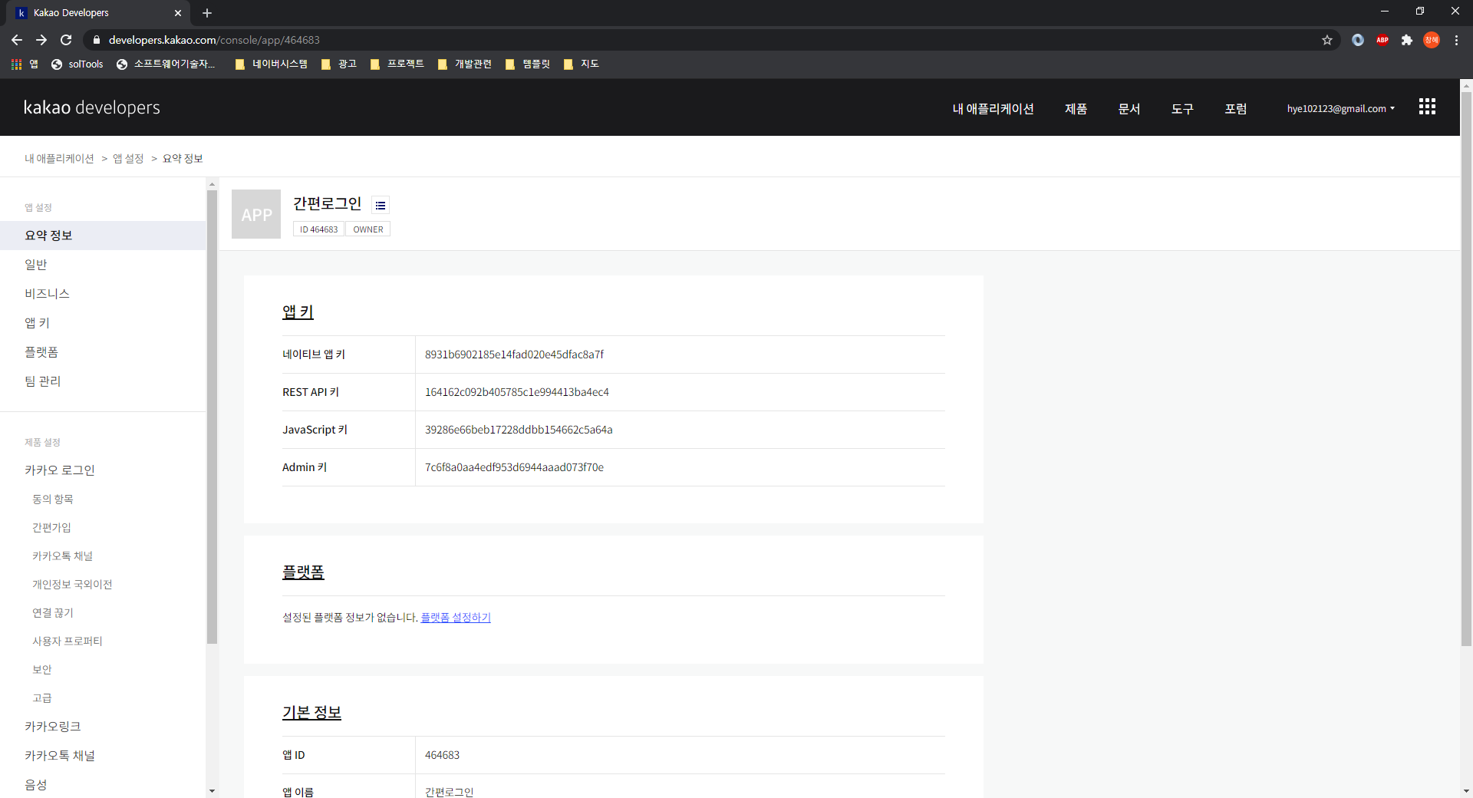Screen dimensions: 1473x798
Task: Open 연결 끊기 submenu
Action: pos(53,613)
